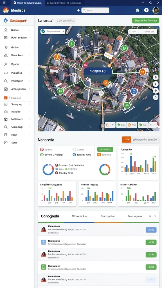
Task: Click the Sene search field
Action: pyautogui.click(x=95, y=10)
